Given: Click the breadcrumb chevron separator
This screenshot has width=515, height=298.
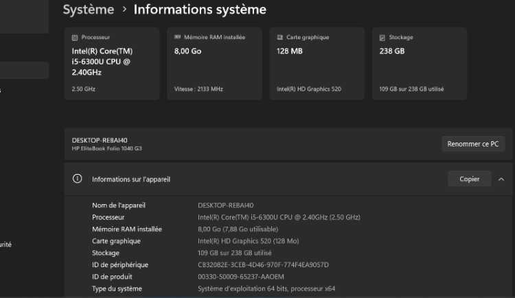Looking at the screenshot, I should pyautogui.click(x=124, y=10).
